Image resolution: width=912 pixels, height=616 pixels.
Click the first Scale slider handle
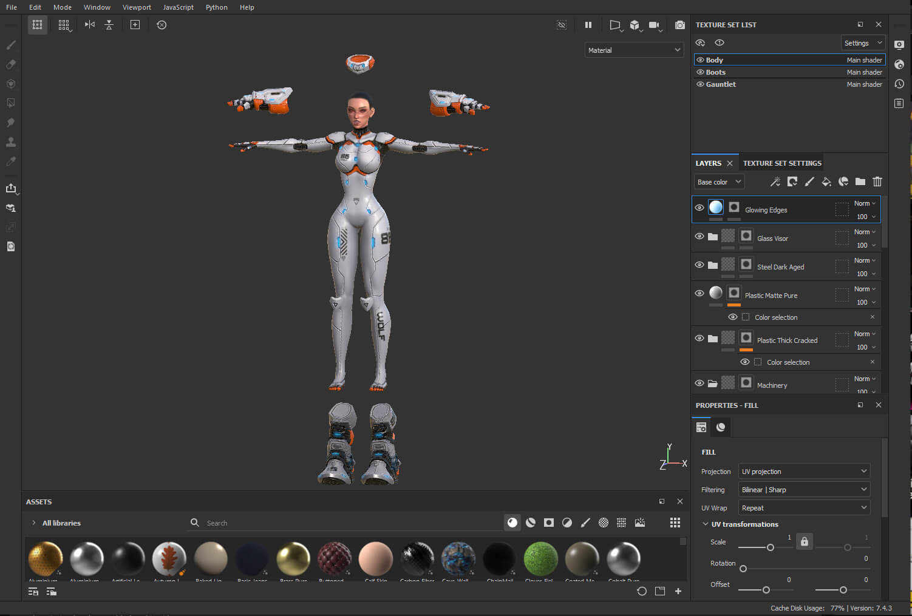click(x=771, y=547)
